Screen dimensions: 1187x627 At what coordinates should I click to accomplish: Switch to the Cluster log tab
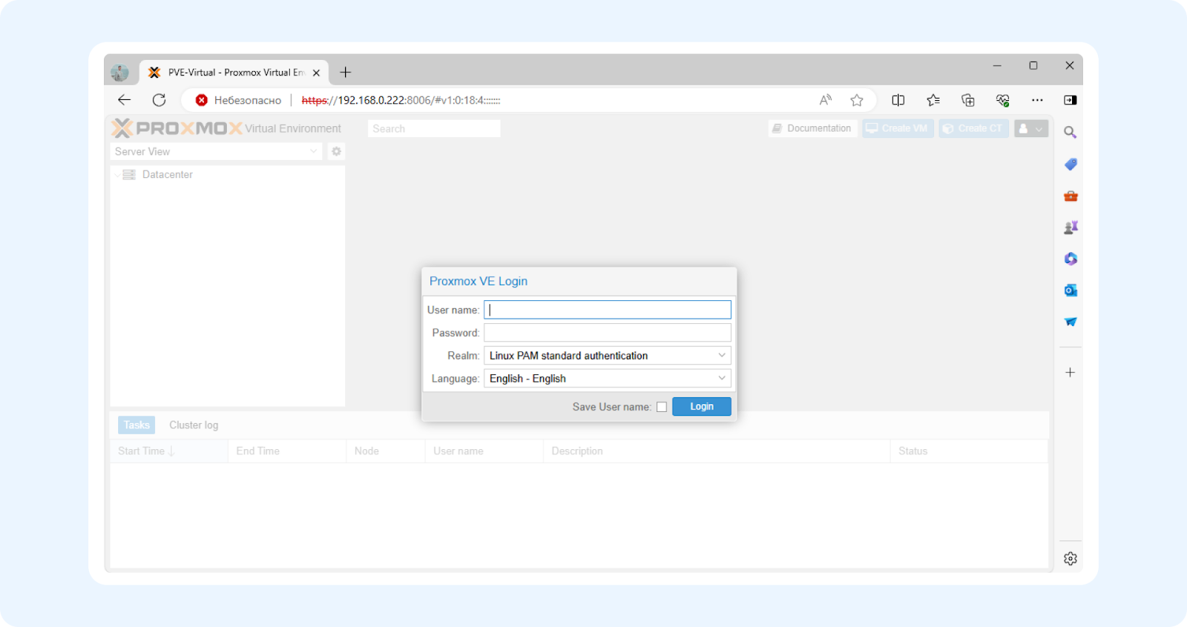[x=194, y=425]
